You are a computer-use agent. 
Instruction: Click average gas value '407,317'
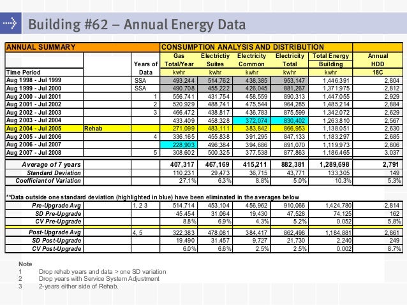pos(182,164)
